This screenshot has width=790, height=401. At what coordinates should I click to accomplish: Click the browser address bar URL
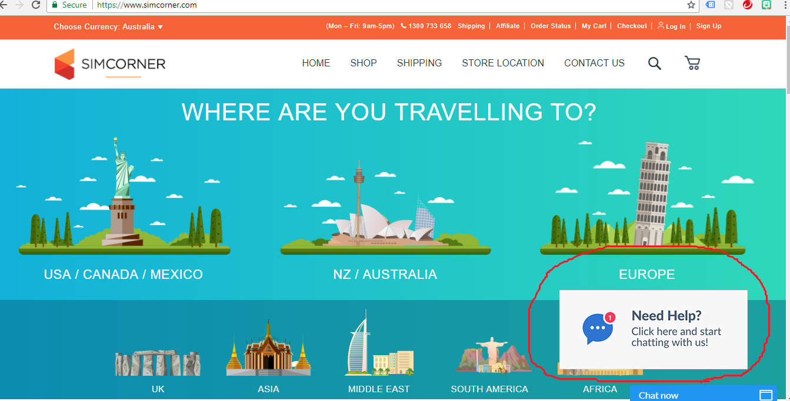(147, 5)
